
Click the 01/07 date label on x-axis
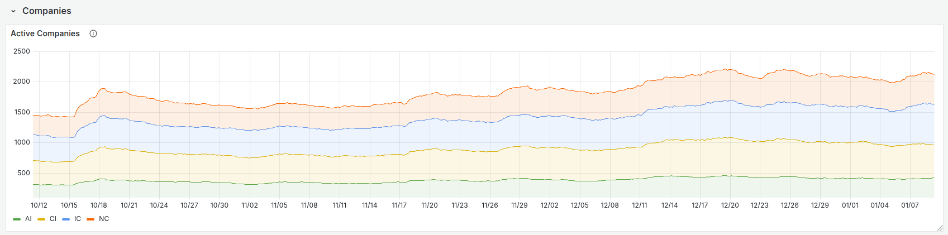[910, 205]
